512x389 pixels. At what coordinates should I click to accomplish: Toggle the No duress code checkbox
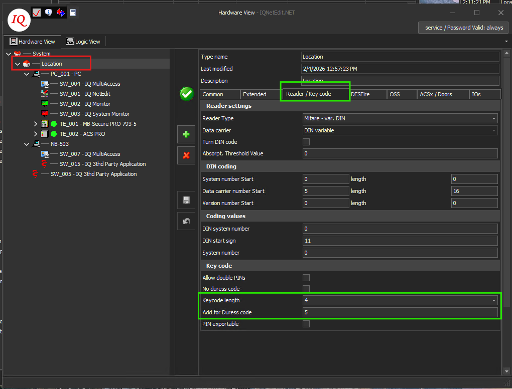[x=306, y=289]
